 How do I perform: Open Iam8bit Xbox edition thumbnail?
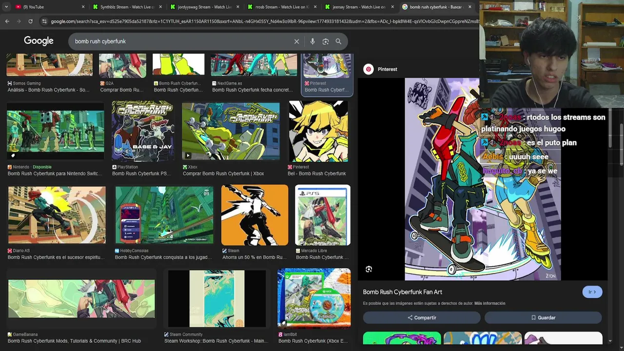(314, 298)
